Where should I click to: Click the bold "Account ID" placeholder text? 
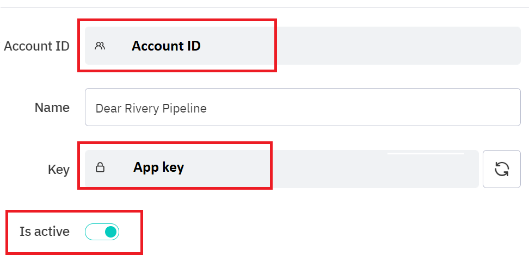coord(166,46)
